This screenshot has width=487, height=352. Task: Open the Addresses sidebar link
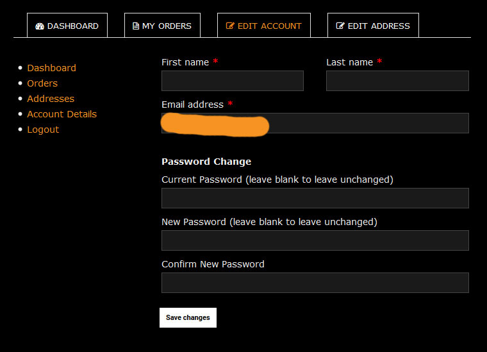coord(51,99)
